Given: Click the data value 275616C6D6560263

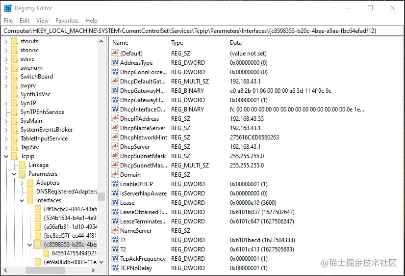Looking at the screenshot, I should (254, 138).
